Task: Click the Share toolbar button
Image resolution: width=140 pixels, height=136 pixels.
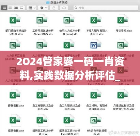Action: coord(54,8)
